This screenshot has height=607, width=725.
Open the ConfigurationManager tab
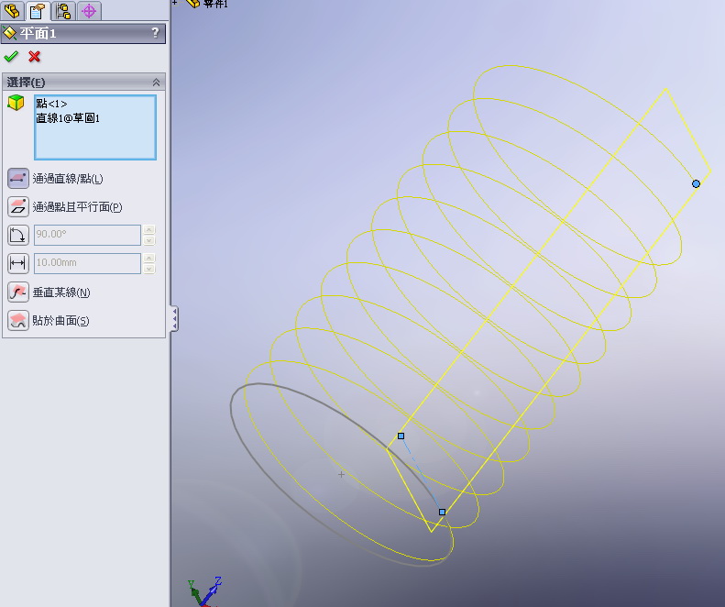(x=63, y=10)
